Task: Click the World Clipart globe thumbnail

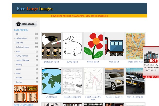Action: pyautogui.click(x=51, y=81)
